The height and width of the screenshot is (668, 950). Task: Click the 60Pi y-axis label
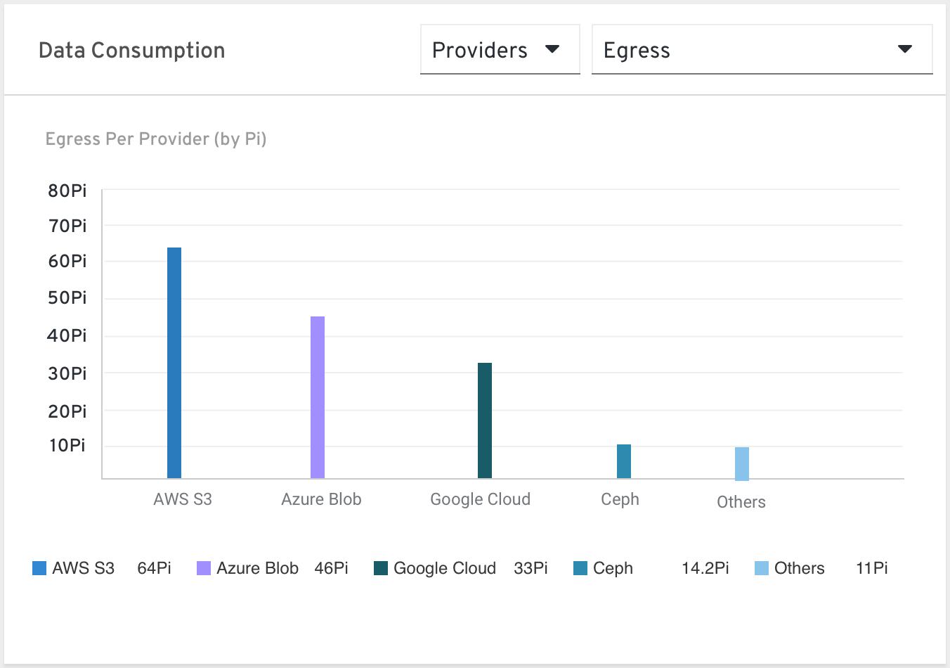coord(67,261)
